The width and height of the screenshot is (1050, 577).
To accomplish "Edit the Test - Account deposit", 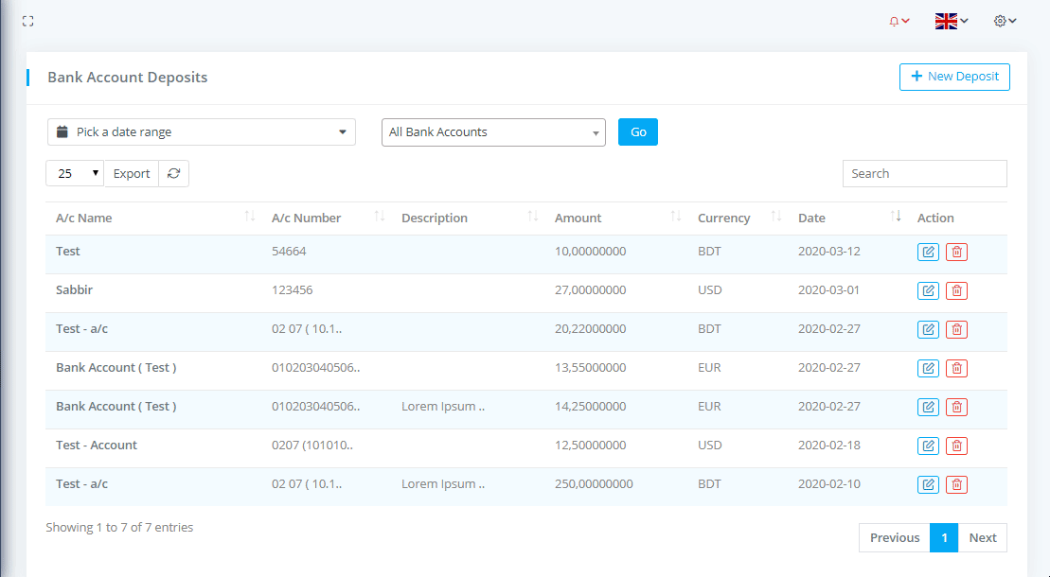I will (928, 446).
